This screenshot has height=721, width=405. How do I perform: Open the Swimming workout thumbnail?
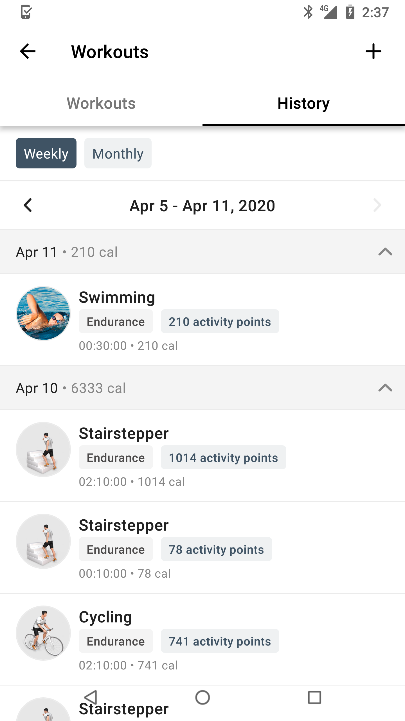click(43, 313)
